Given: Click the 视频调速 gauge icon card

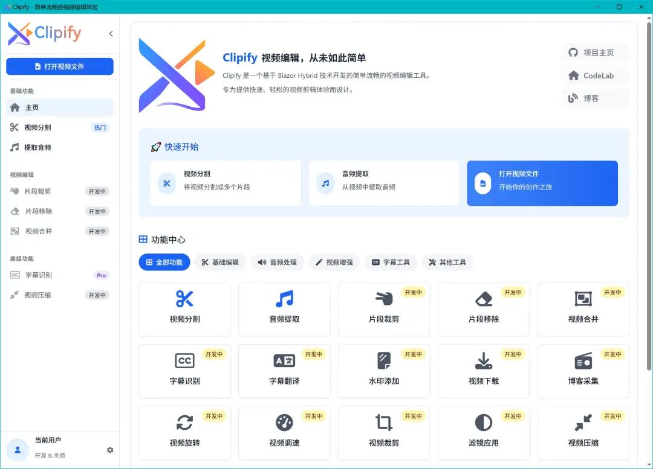Looking at the screenshot, I should pos(284,433).
